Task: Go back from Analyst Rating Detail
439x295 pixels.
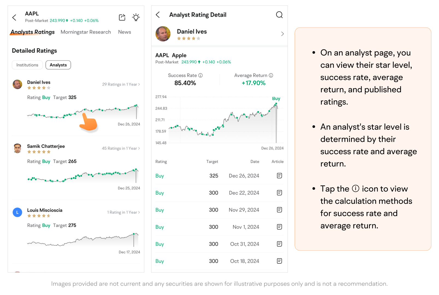Action: point(158,15)
